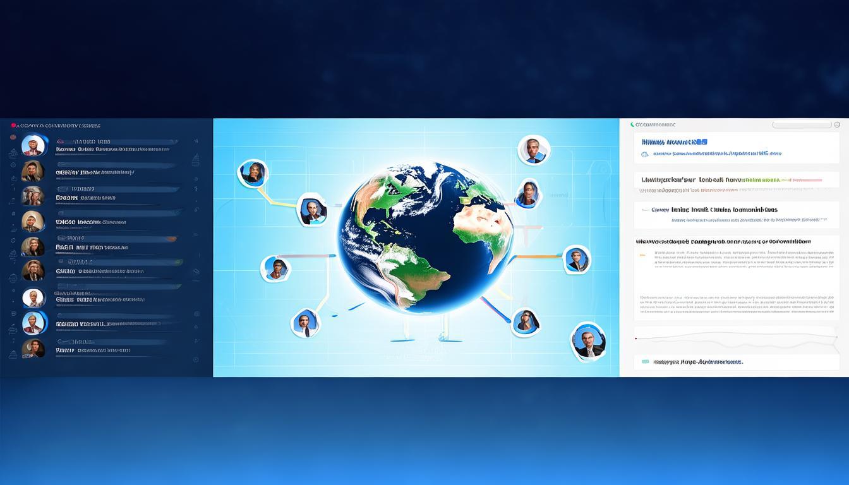Viewport: 849px width, 485px height.
Task: Click the round icon right of the search field
Action: pos(837,125)
